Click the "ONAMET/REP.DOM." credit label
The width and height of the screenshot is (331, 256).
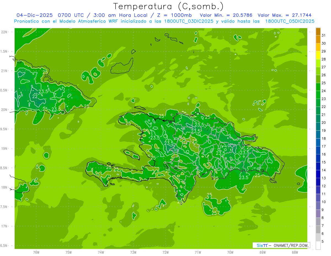(291, 245)
